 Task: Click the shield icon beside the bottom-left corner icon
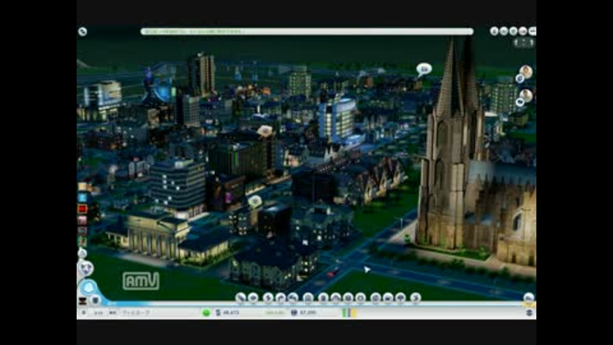coord(95,300)
